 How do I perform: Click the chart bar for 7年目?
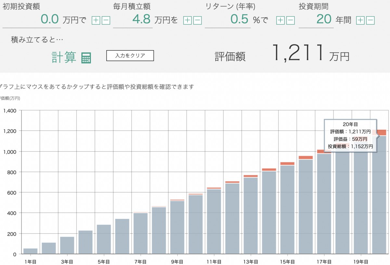tap(141, 233)
